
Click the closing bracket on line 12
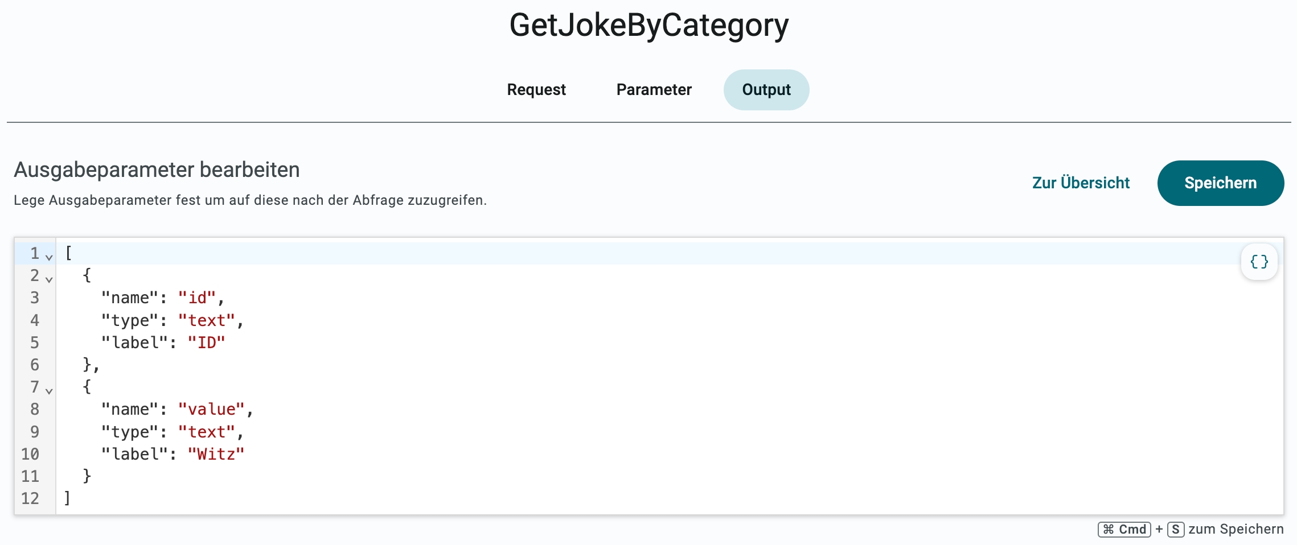[67, 498]
